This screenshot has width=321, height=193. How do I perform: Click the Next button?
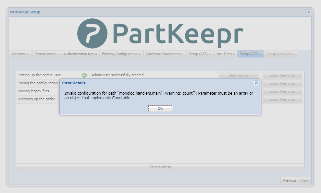point(305,180)
